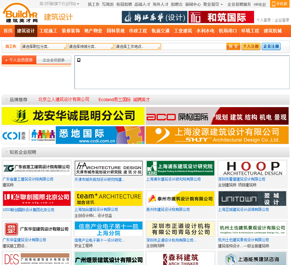Screen dimensions: 291x265
Task: Click the 和筑国际 banner ad
Action: click(x=221, y=17)
